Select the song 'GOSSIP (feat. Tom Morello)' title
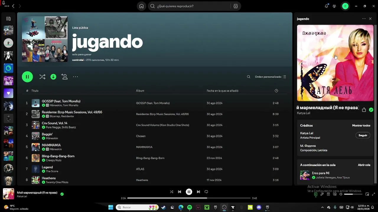 tap(61, 101)
